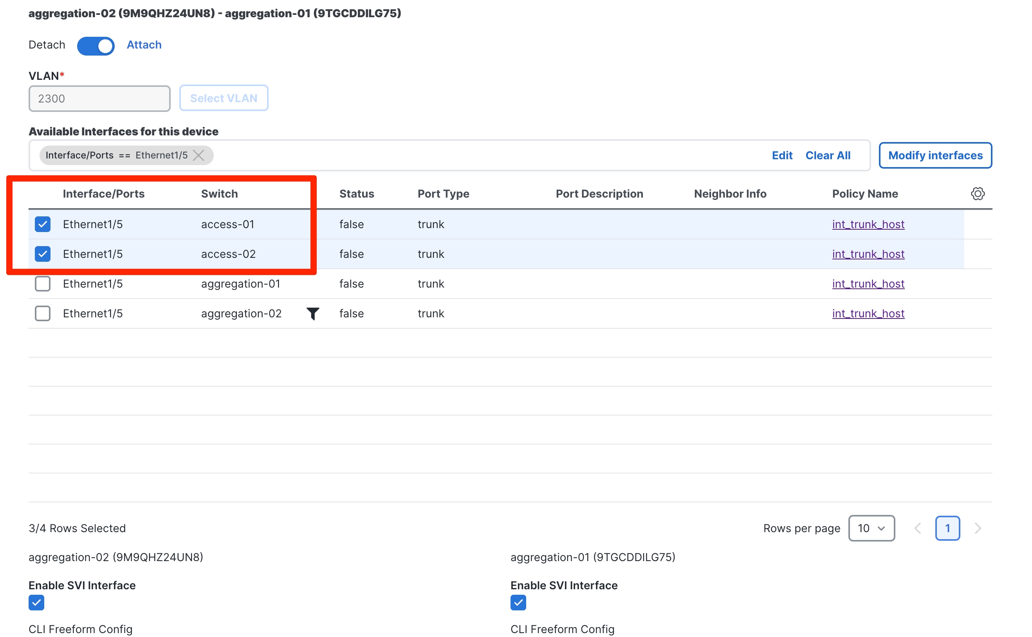This screenshot has width=1032, height=637.
Task: Click the filter icon on the aggregation-02 row
Action: point(313,313)
